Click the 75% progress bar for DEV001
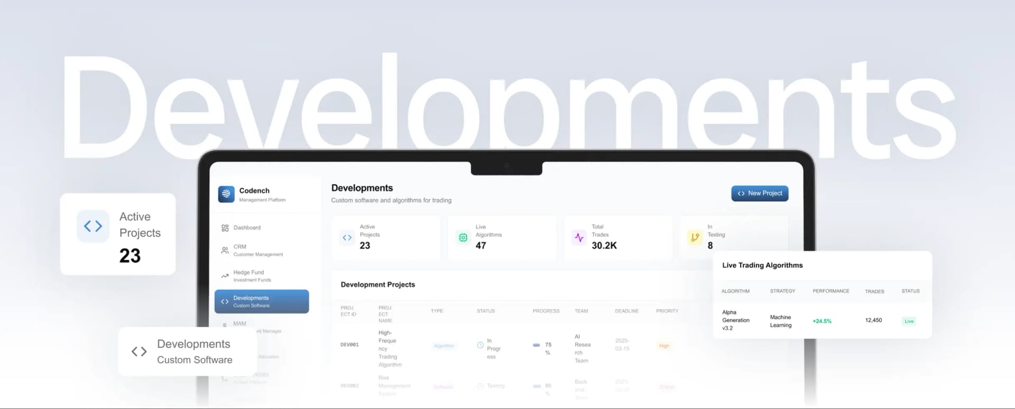 pyautogui.click(x=537, y=345)
